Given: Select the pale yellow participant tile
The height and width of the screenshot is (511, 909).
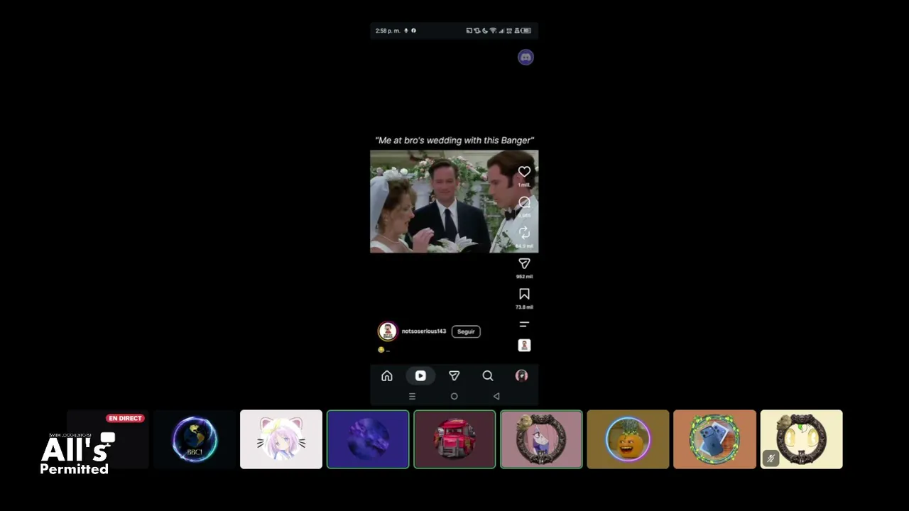Looking at the screenshot, I should click(x=801, y=439).
